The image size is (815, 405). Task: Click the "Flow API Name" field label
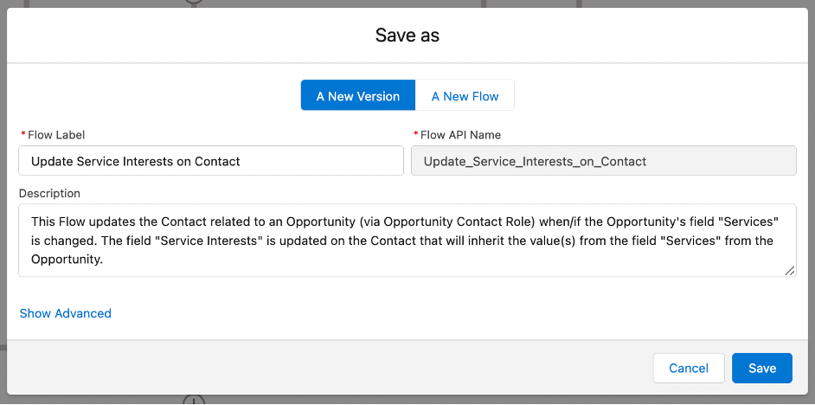(x=460, y=135)
